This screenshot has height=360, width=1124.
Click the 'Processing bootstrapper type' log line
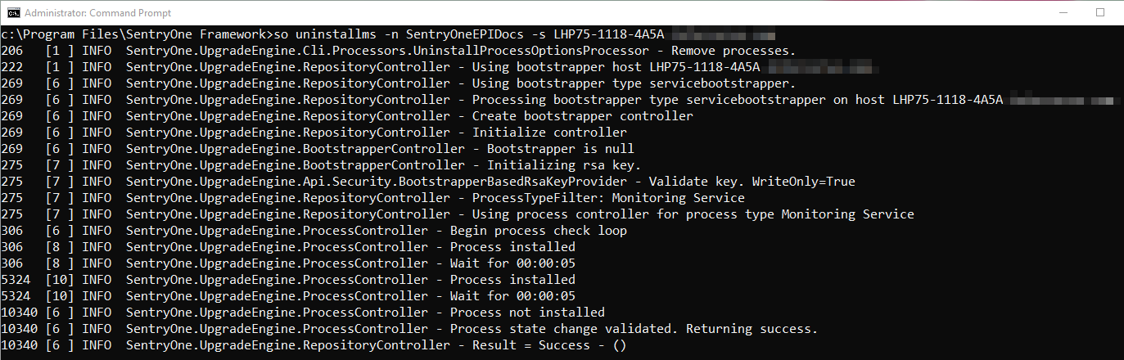tap(616, 100)
